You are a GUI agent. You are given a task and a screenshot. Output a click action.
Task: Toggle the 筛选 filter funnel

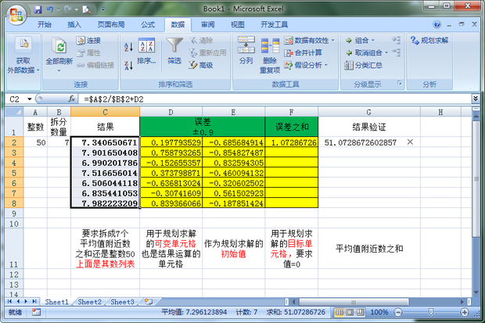(x=174, y=51)
